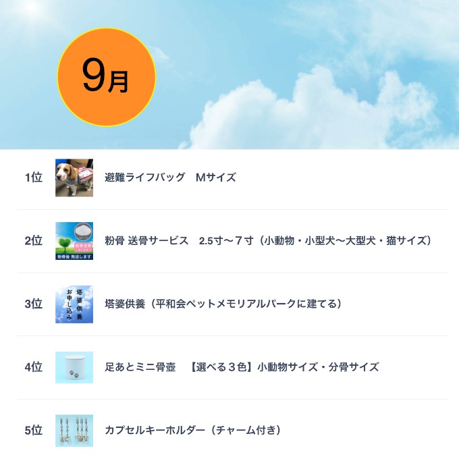Open the 粉骨 送骨サービス product thumbnail
This screenshot has width=459, height=459.
click(x=74, y=241)
